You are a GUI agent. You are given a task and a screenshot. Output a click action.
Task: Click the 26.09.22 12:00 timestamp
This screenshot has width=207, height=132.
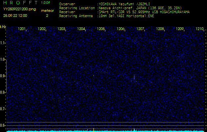pyautogui.click(x=15, y=15)
